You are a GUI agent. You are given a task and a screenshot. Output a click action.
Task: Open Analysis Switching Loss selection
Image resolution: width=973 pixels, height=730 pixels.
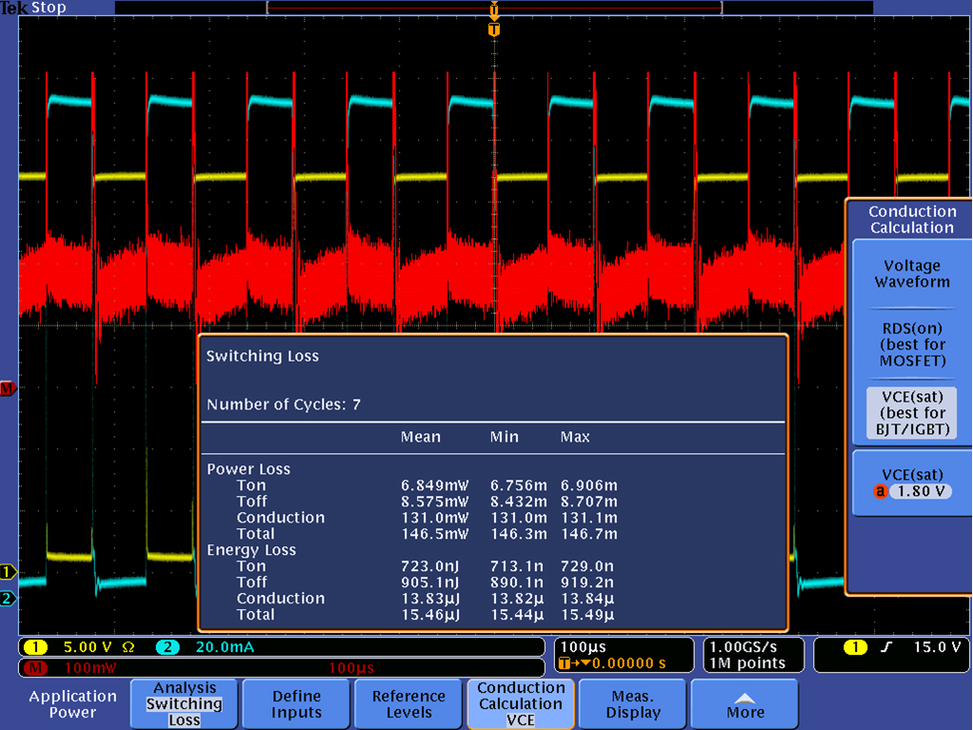[x=184, y=704]
